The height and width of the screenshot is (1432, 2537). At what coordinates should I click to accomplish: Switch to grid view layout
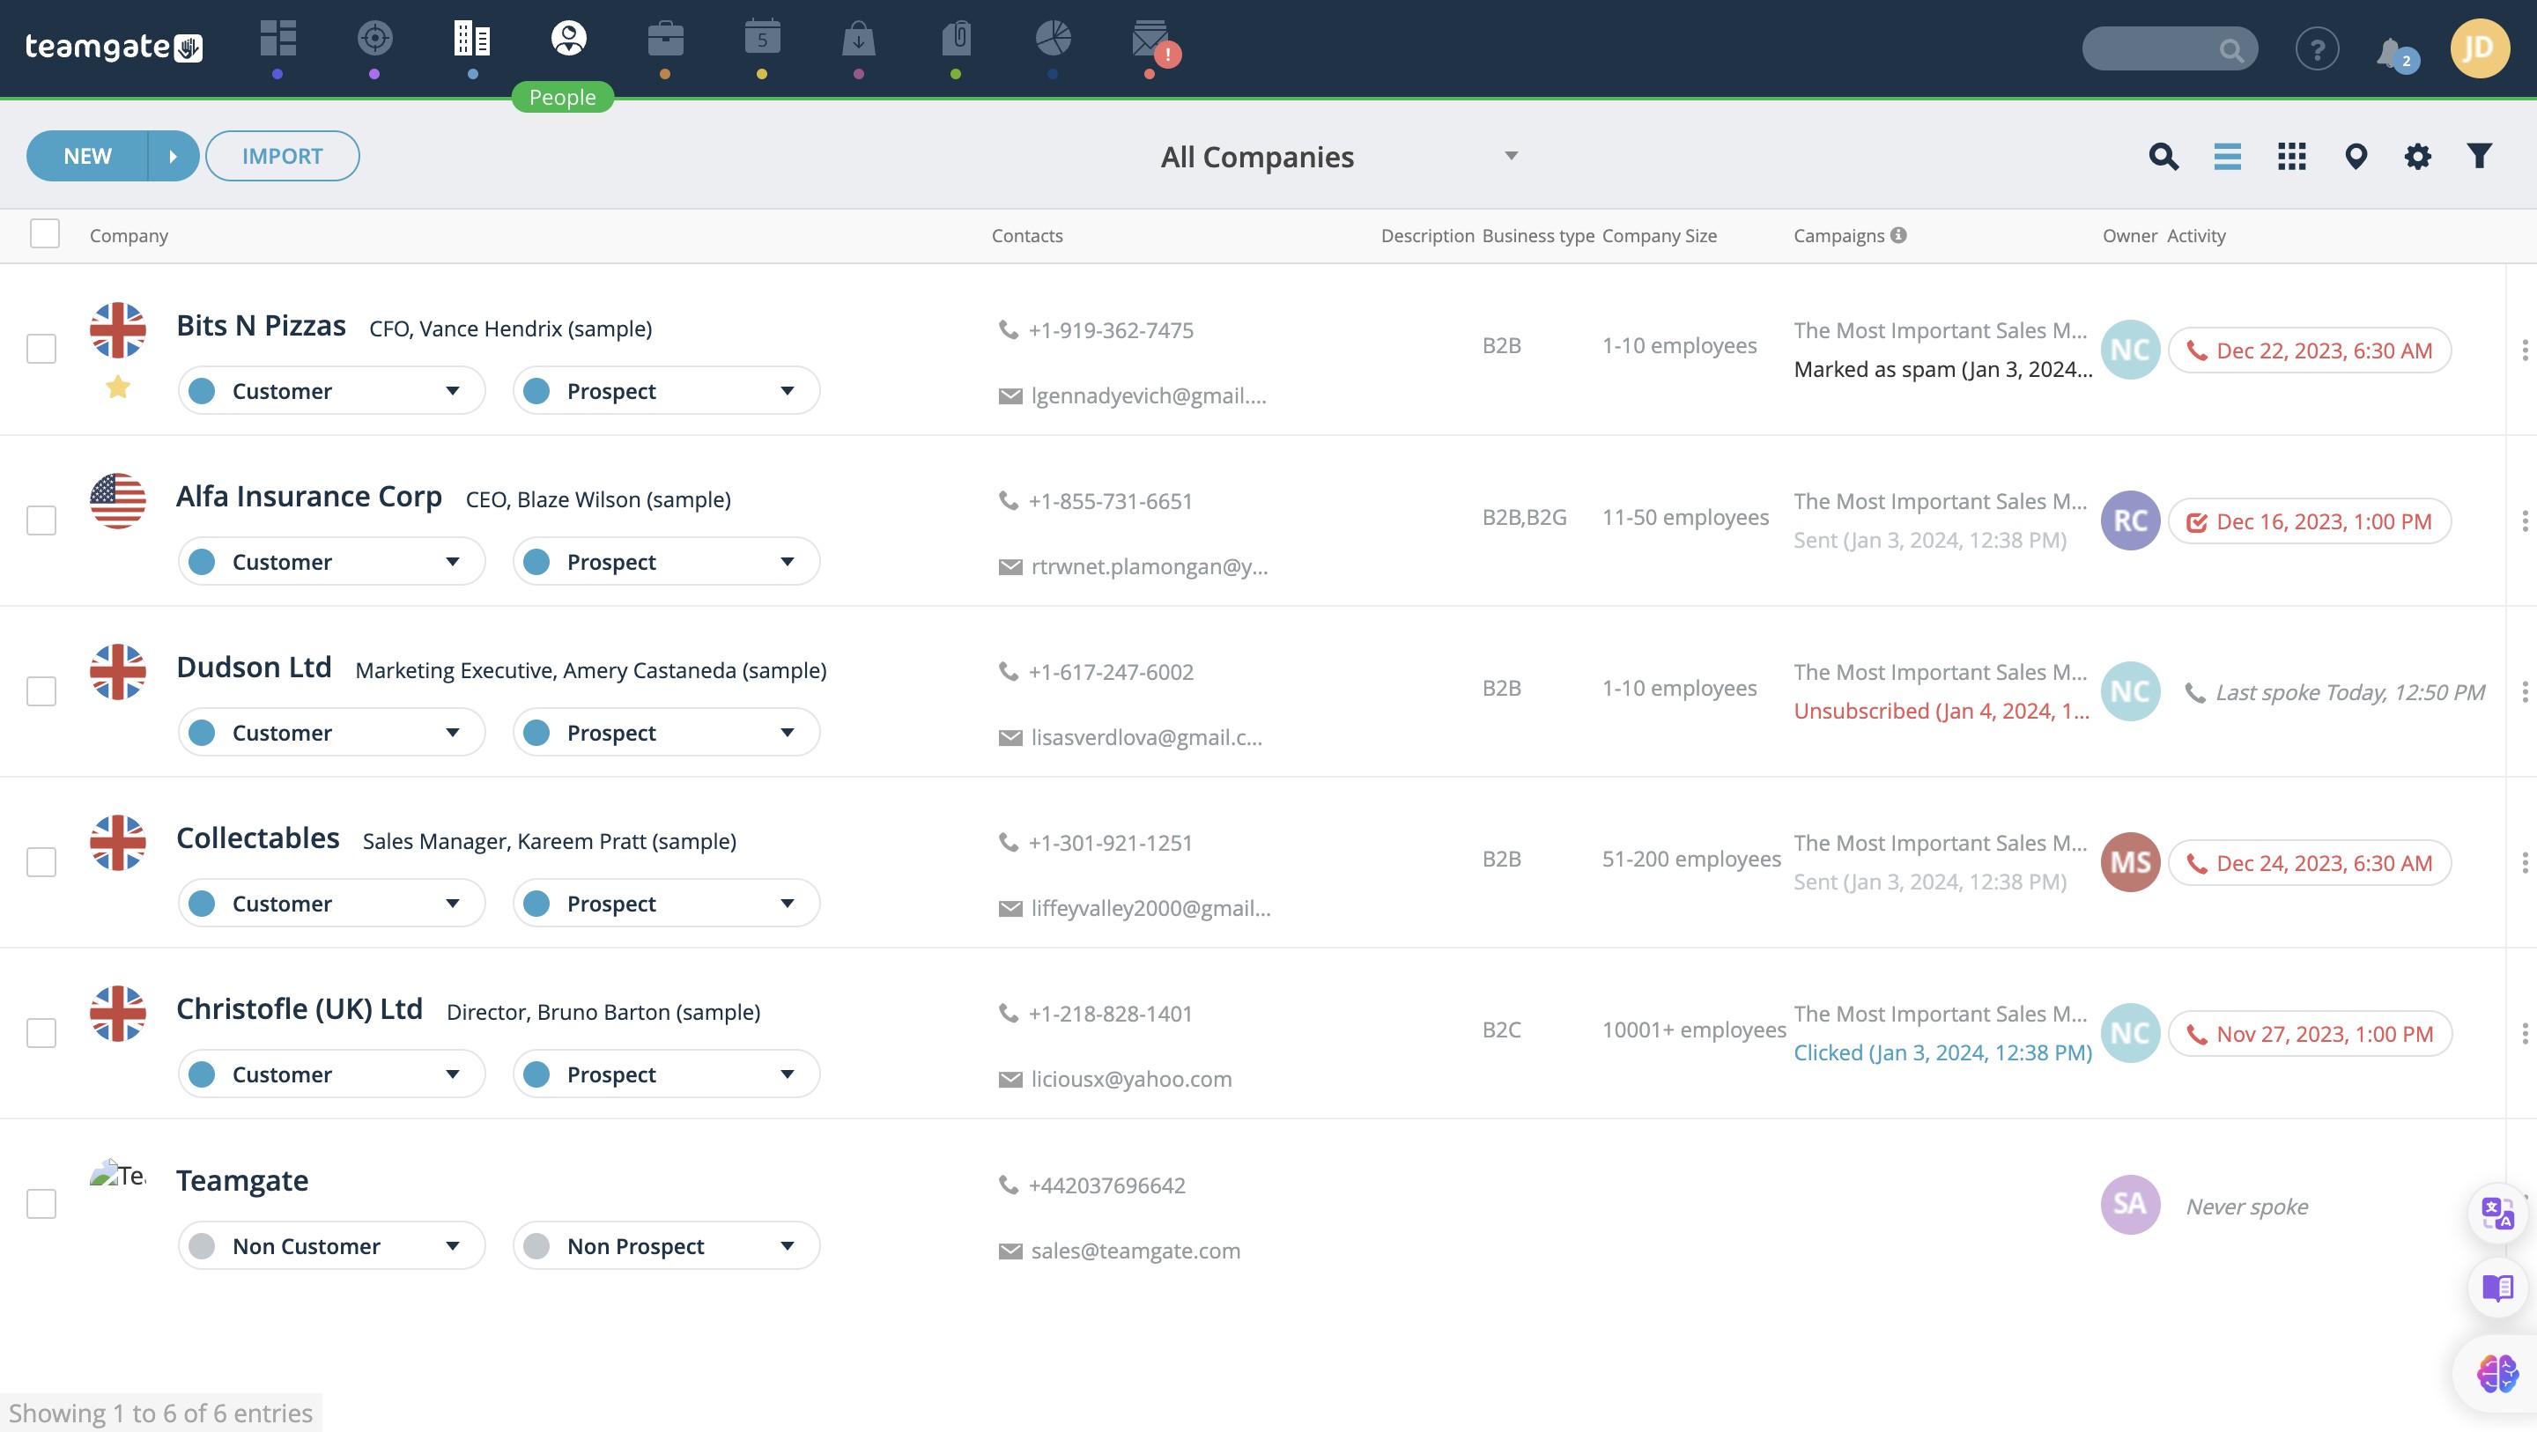(x=2290, y=157)
